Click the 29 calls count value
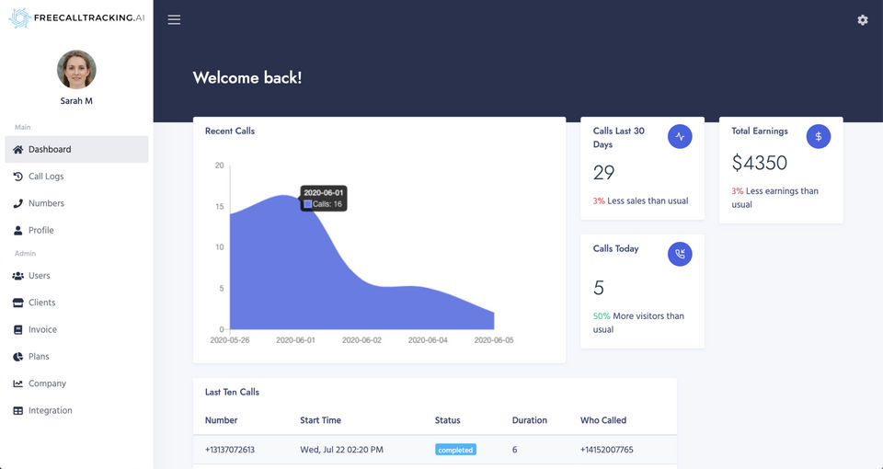 click(x=603, y=173)
